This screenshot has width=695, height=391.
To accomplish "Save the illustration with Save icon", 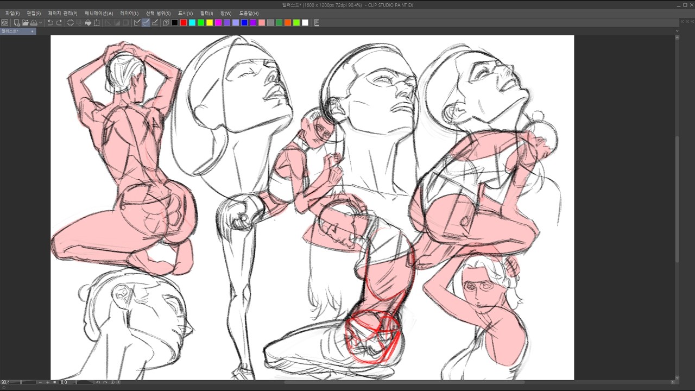I will click(34, 23).
